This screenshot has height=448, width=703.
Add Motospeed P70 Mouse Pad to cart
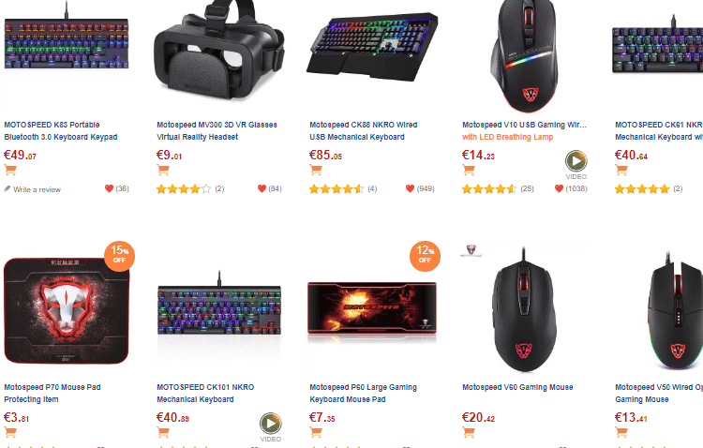click(10, 432)
